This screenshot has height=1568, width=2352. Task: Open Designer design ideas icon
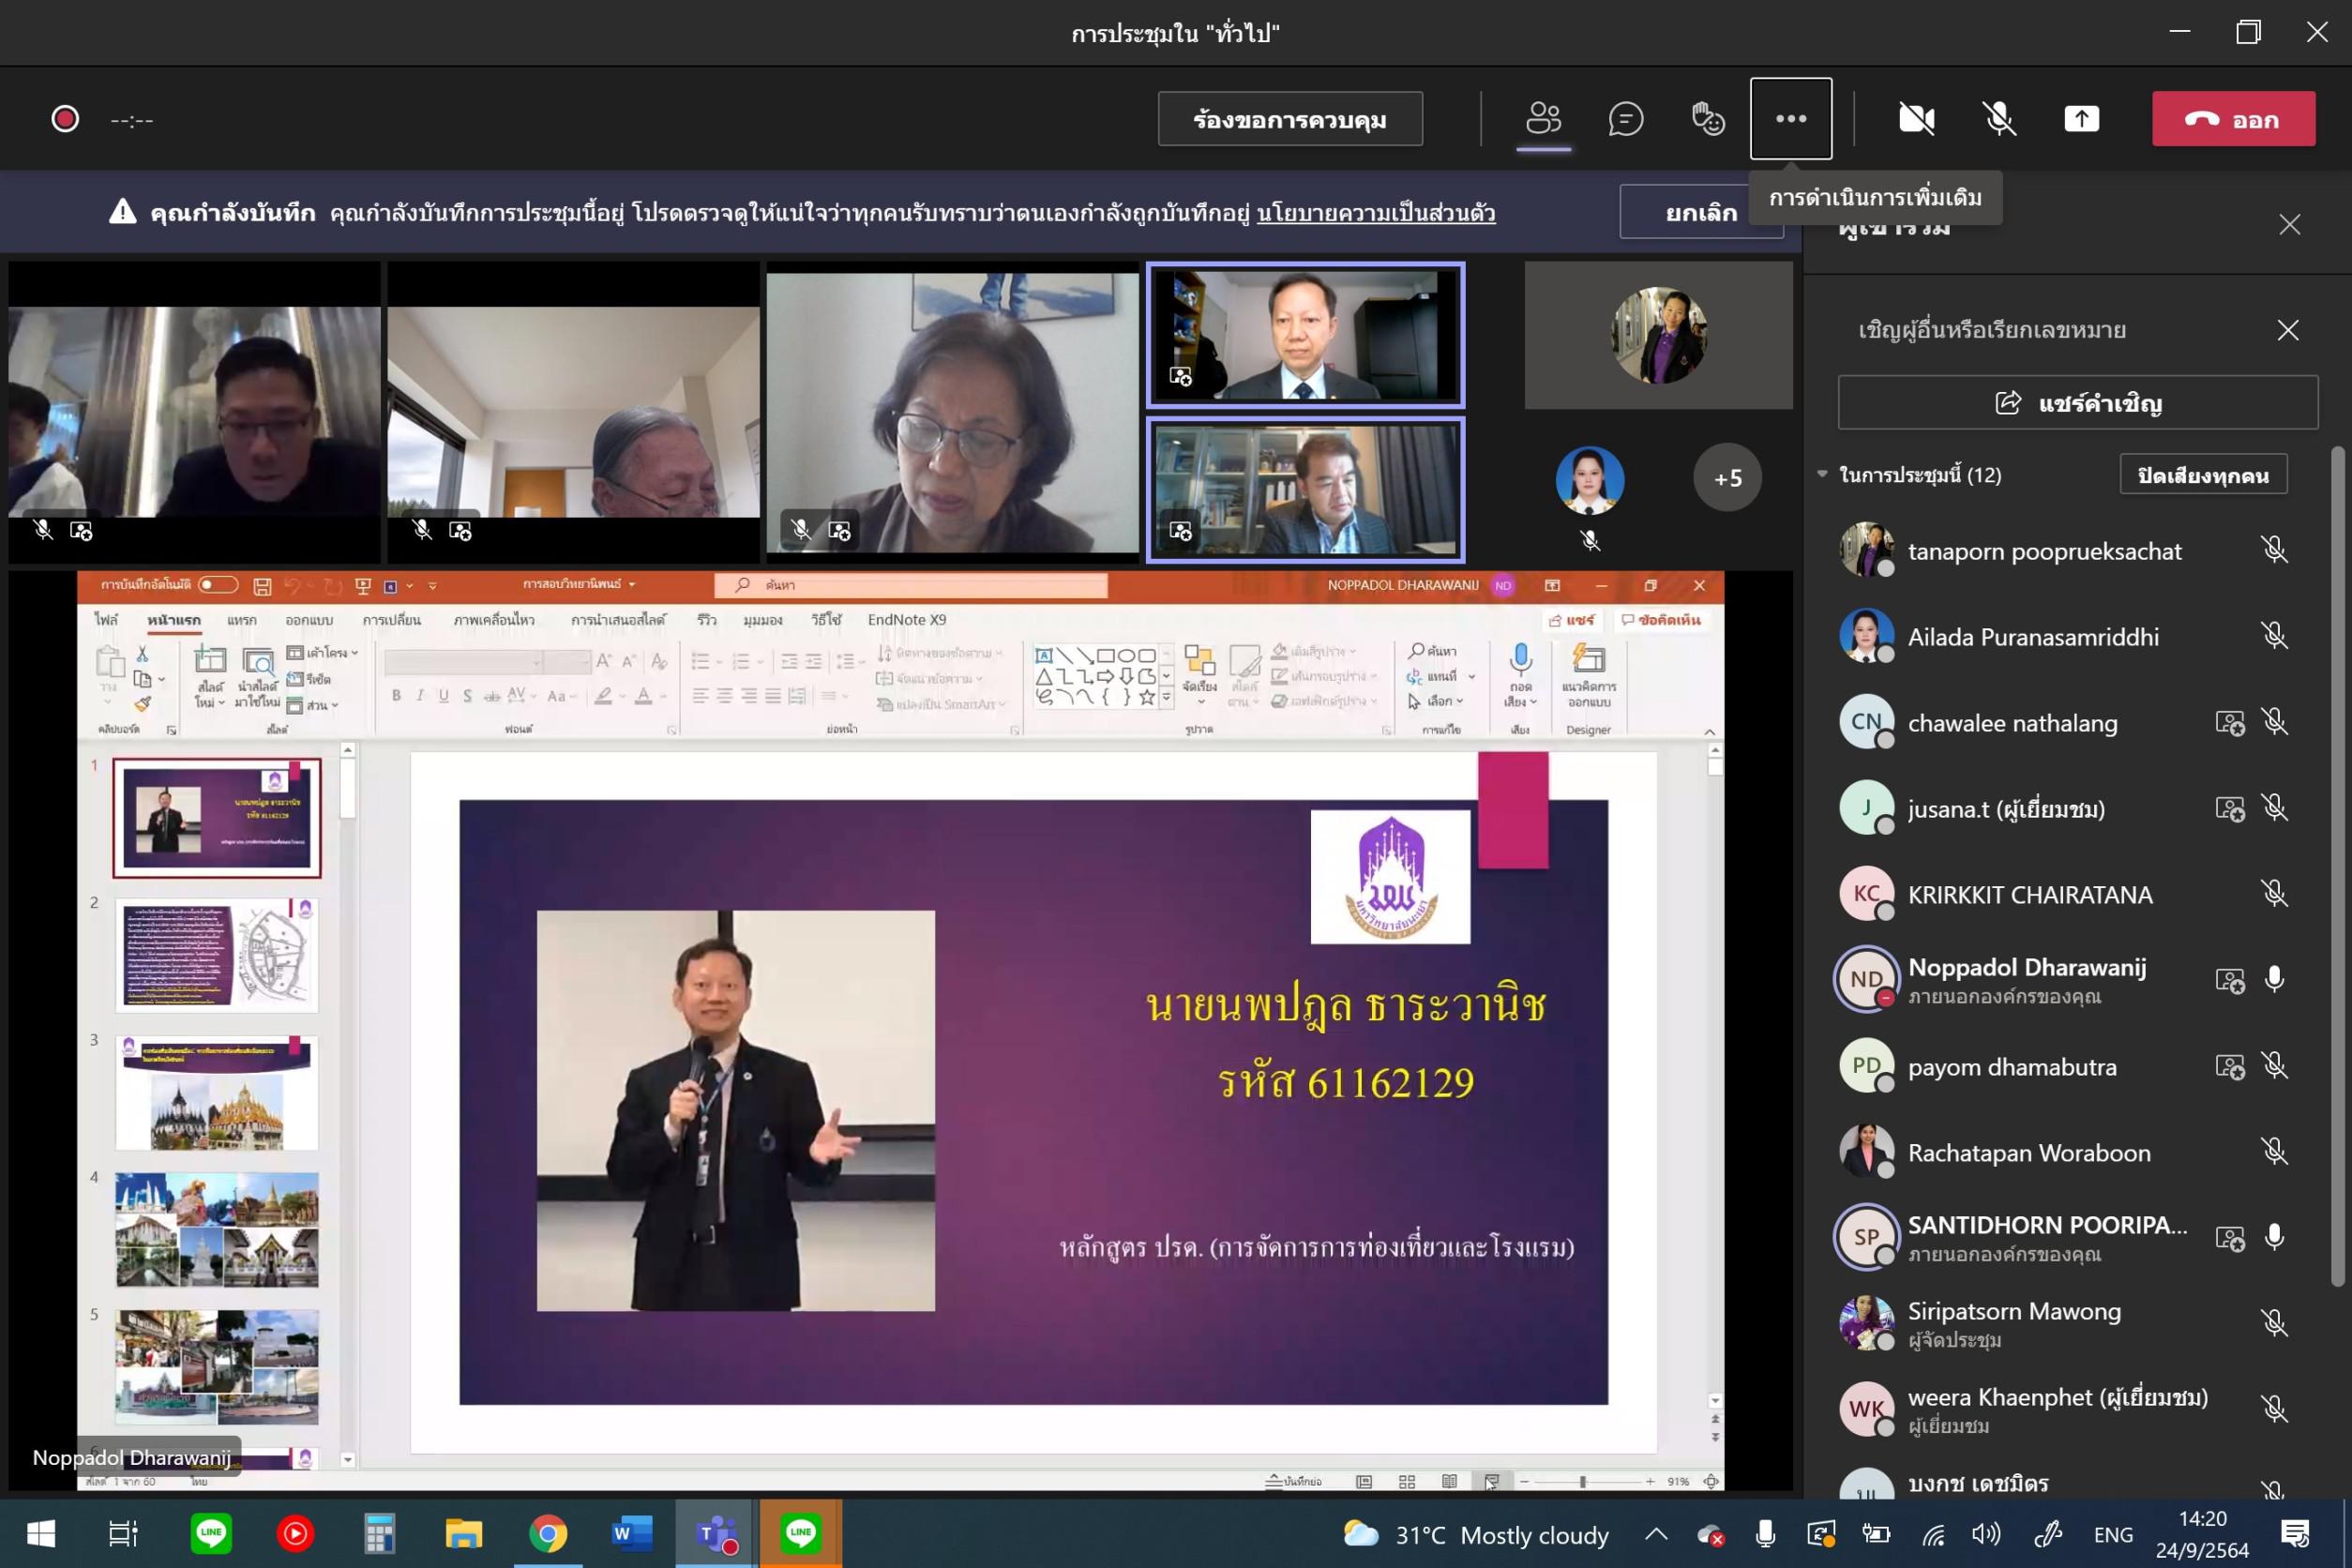click(1589, 660)
